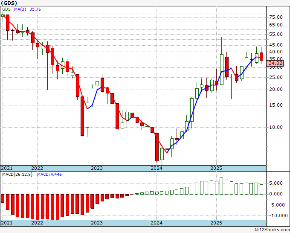This screenshot has height=233, width=290.
Task: Click 2022 on the price chart timeline
Action: [37, 168]
